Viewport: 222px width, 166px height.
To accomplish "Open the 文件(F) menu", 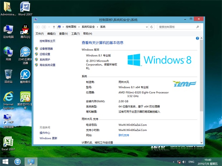I will (39, 34).
